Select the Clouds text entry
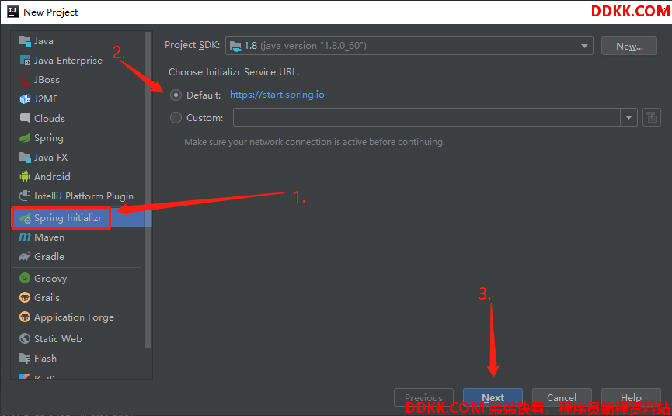The width and height of the screenshot is (672, 416). pyautogui.click(x=50, y=119)
